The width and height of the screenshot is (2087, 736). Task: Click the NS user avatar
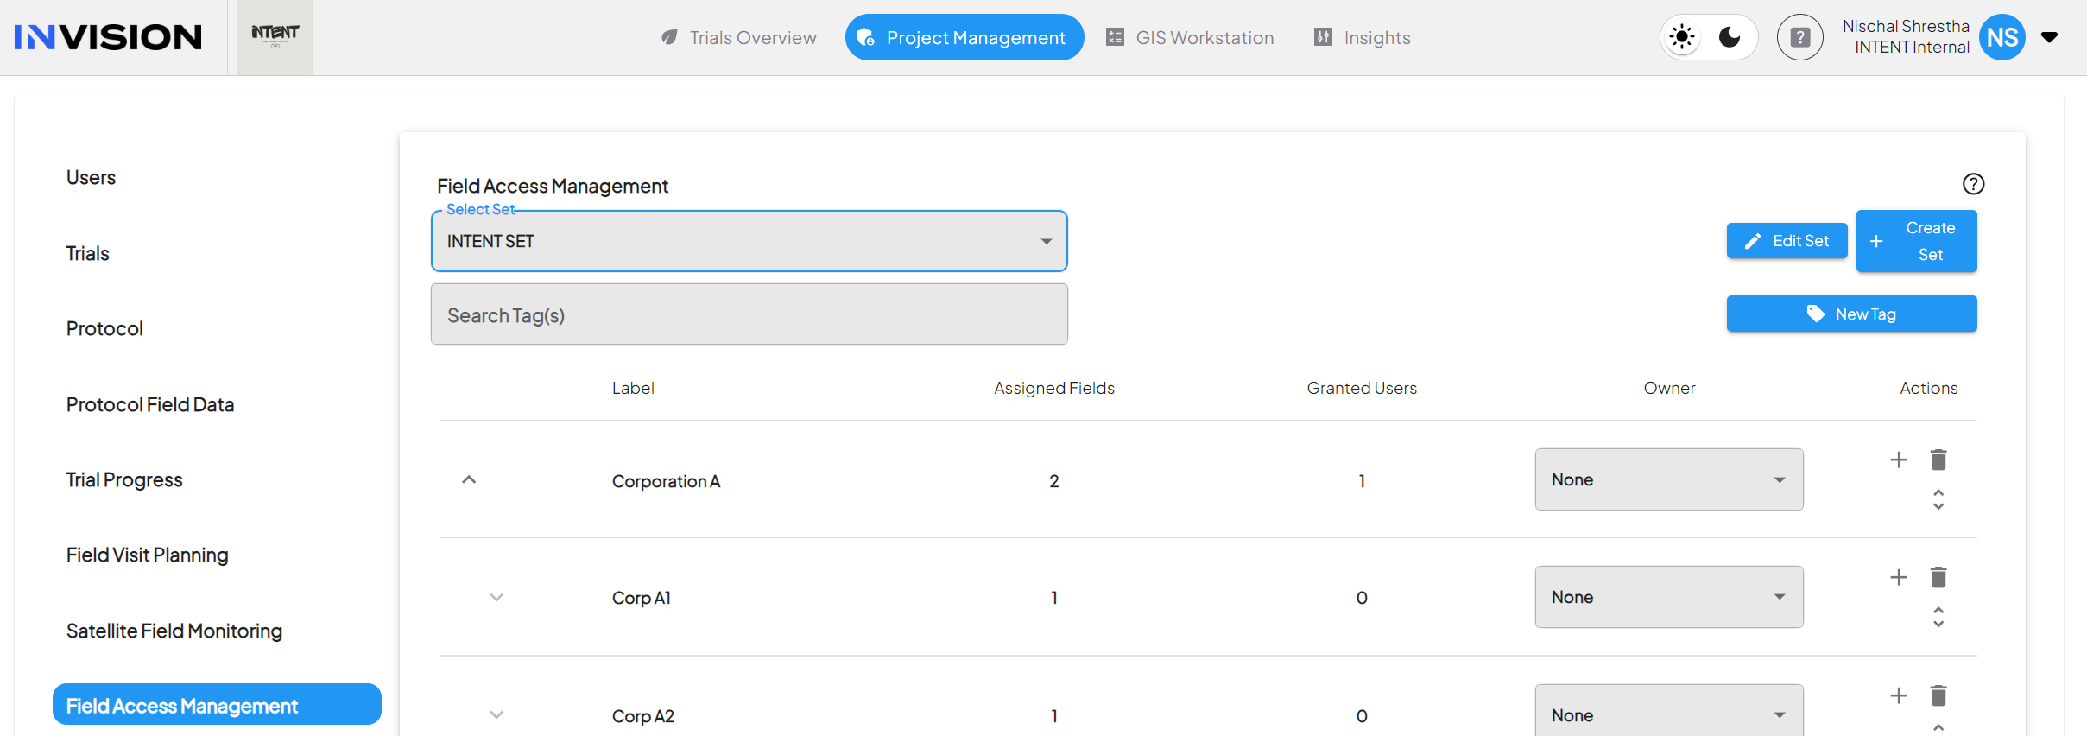click(x=2002, y=37)
